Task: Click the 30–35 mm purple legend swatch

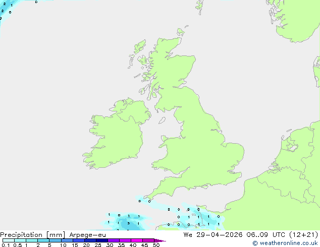Action: click(114, 240)
